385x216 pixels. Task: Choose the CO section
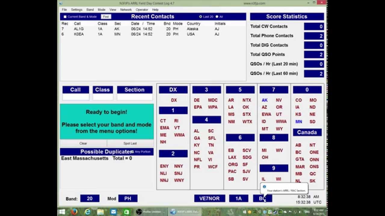tap(298, 100)
